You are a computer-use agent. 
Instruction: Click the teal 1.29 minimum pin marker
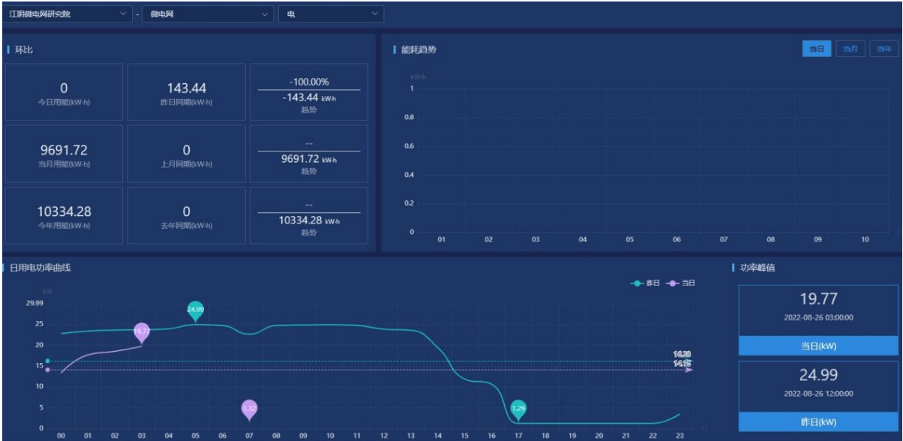518,409
